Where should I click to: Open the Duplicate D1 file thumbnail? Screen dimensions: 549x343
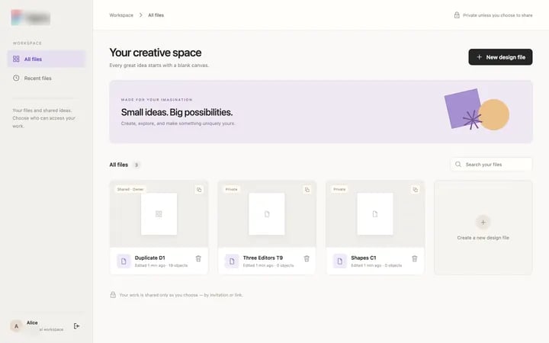(x=159, y=214)
